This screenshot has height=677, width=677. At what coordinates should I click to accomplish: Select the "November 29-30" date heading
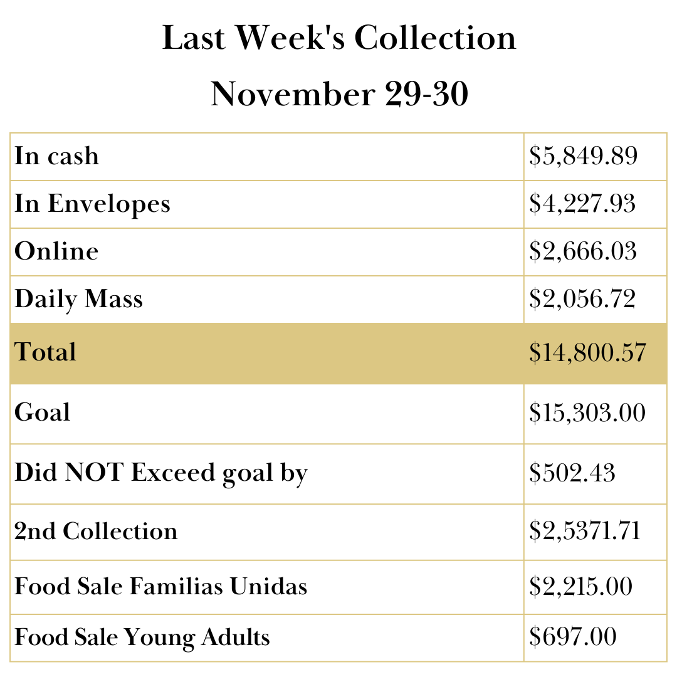tap(339, 95)
